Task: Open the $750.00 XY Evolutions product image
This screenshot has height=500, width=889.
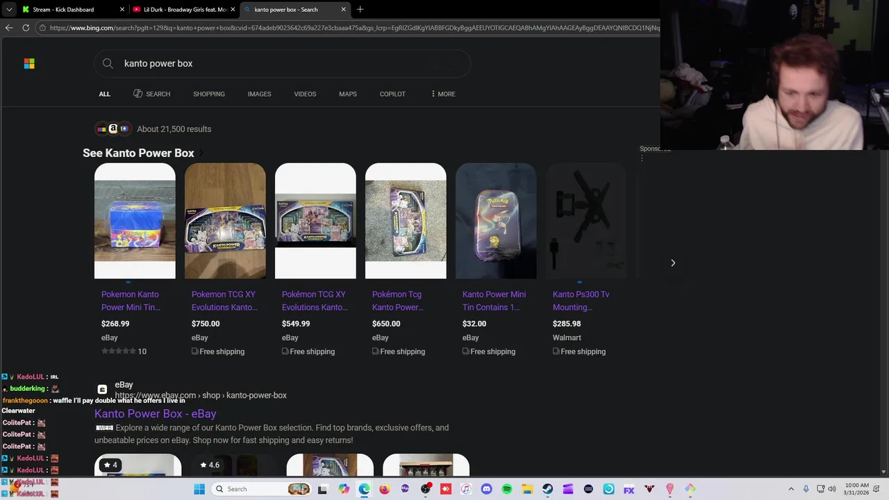Action: [225, 221]
